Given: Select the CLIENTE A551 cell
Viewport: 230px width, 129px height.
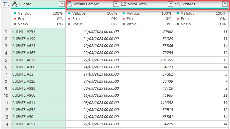Looking at the screenshot, I should [x=38, y=124].
